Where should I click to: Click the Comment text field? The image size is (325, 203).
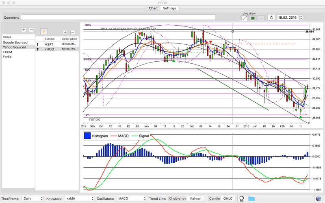tap(118, 17)
